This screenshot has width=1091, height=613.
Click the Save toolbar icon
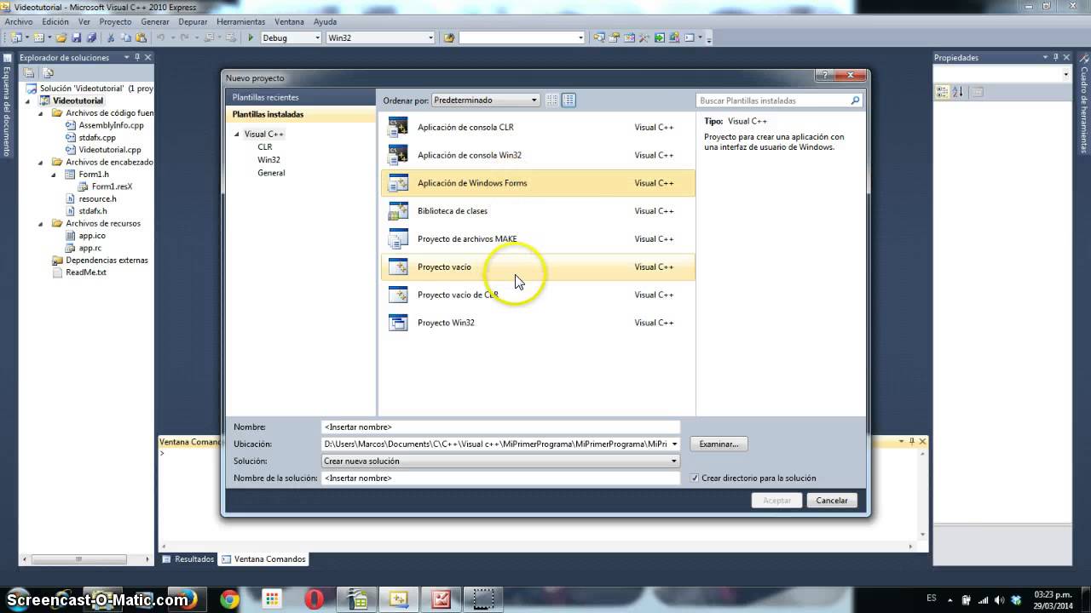pos(76,37)
